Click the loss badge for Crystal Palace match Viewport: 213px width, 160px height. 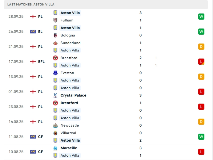tap(201, 92)
